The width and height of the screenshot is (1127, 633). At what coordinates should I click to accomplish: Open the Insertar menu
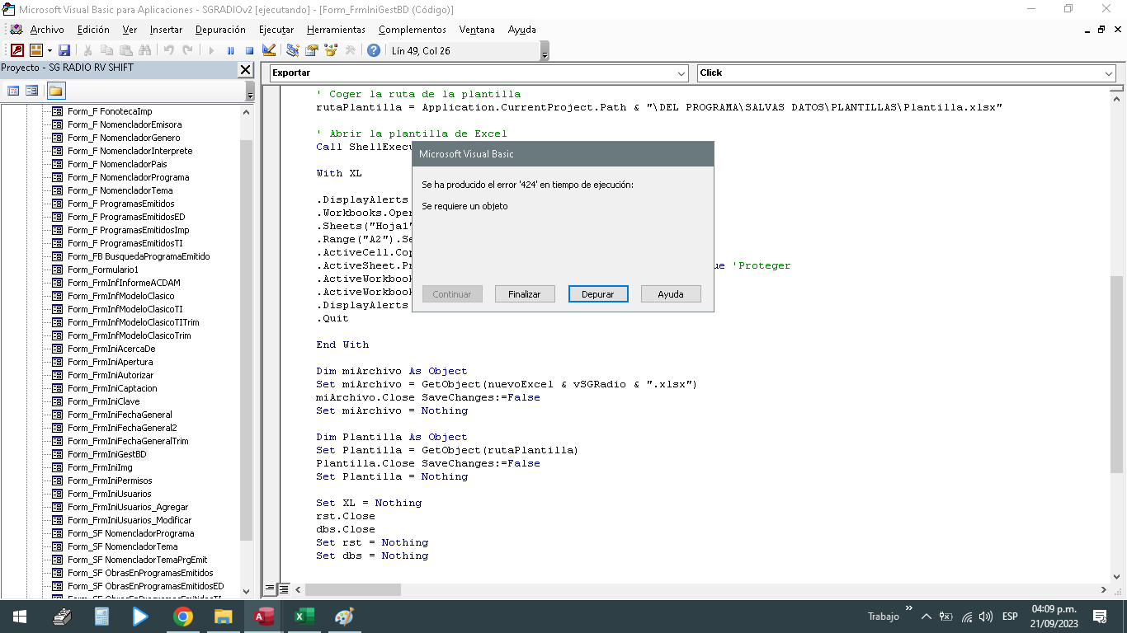coord(166,30)
